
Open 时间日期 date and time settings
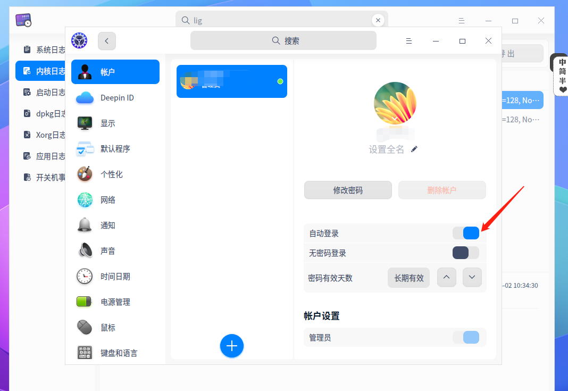coord(115,277)
